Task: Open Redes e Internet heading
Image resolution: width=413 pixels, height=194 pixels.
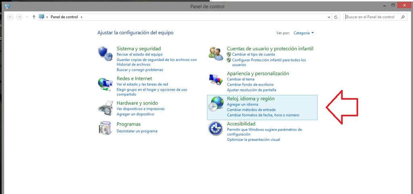Action: tap(134, 78)
